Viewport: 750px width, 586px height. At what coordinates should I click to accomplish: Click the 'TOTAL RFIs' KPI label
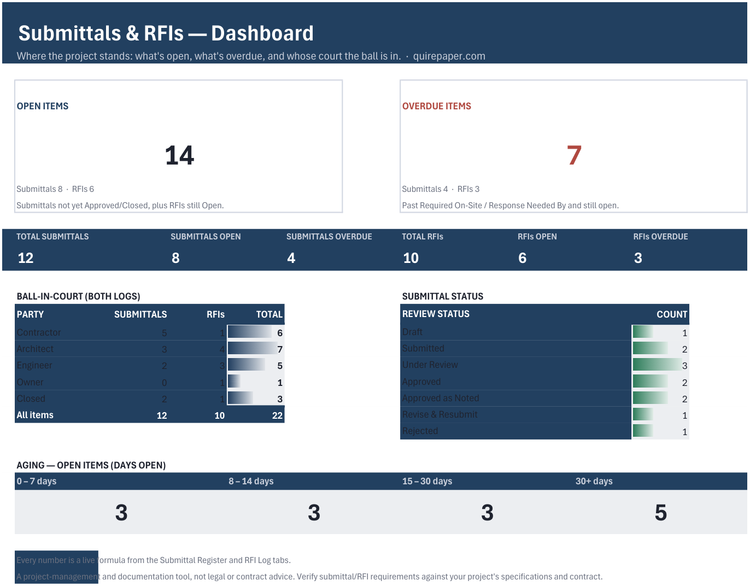click(423, 237)
